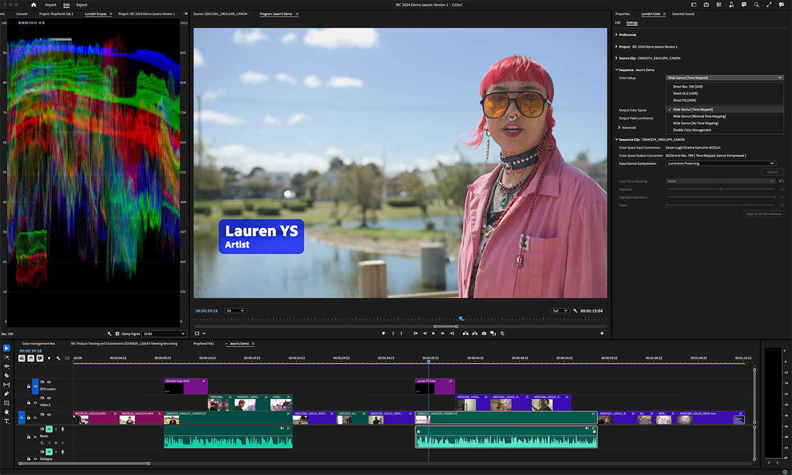Switch to the Properties tab
Viewport: 792px width, 475px height.
tap(622, 14)
